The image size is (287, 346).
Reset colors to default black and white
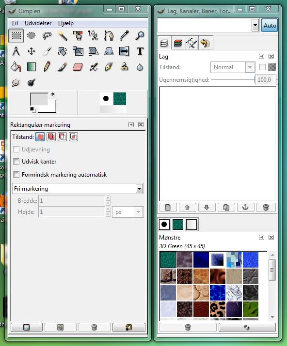point(33,109)
